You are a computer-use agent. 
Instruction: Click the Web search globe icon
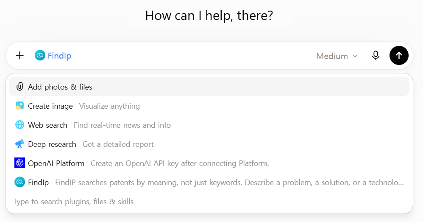(19, 125)
